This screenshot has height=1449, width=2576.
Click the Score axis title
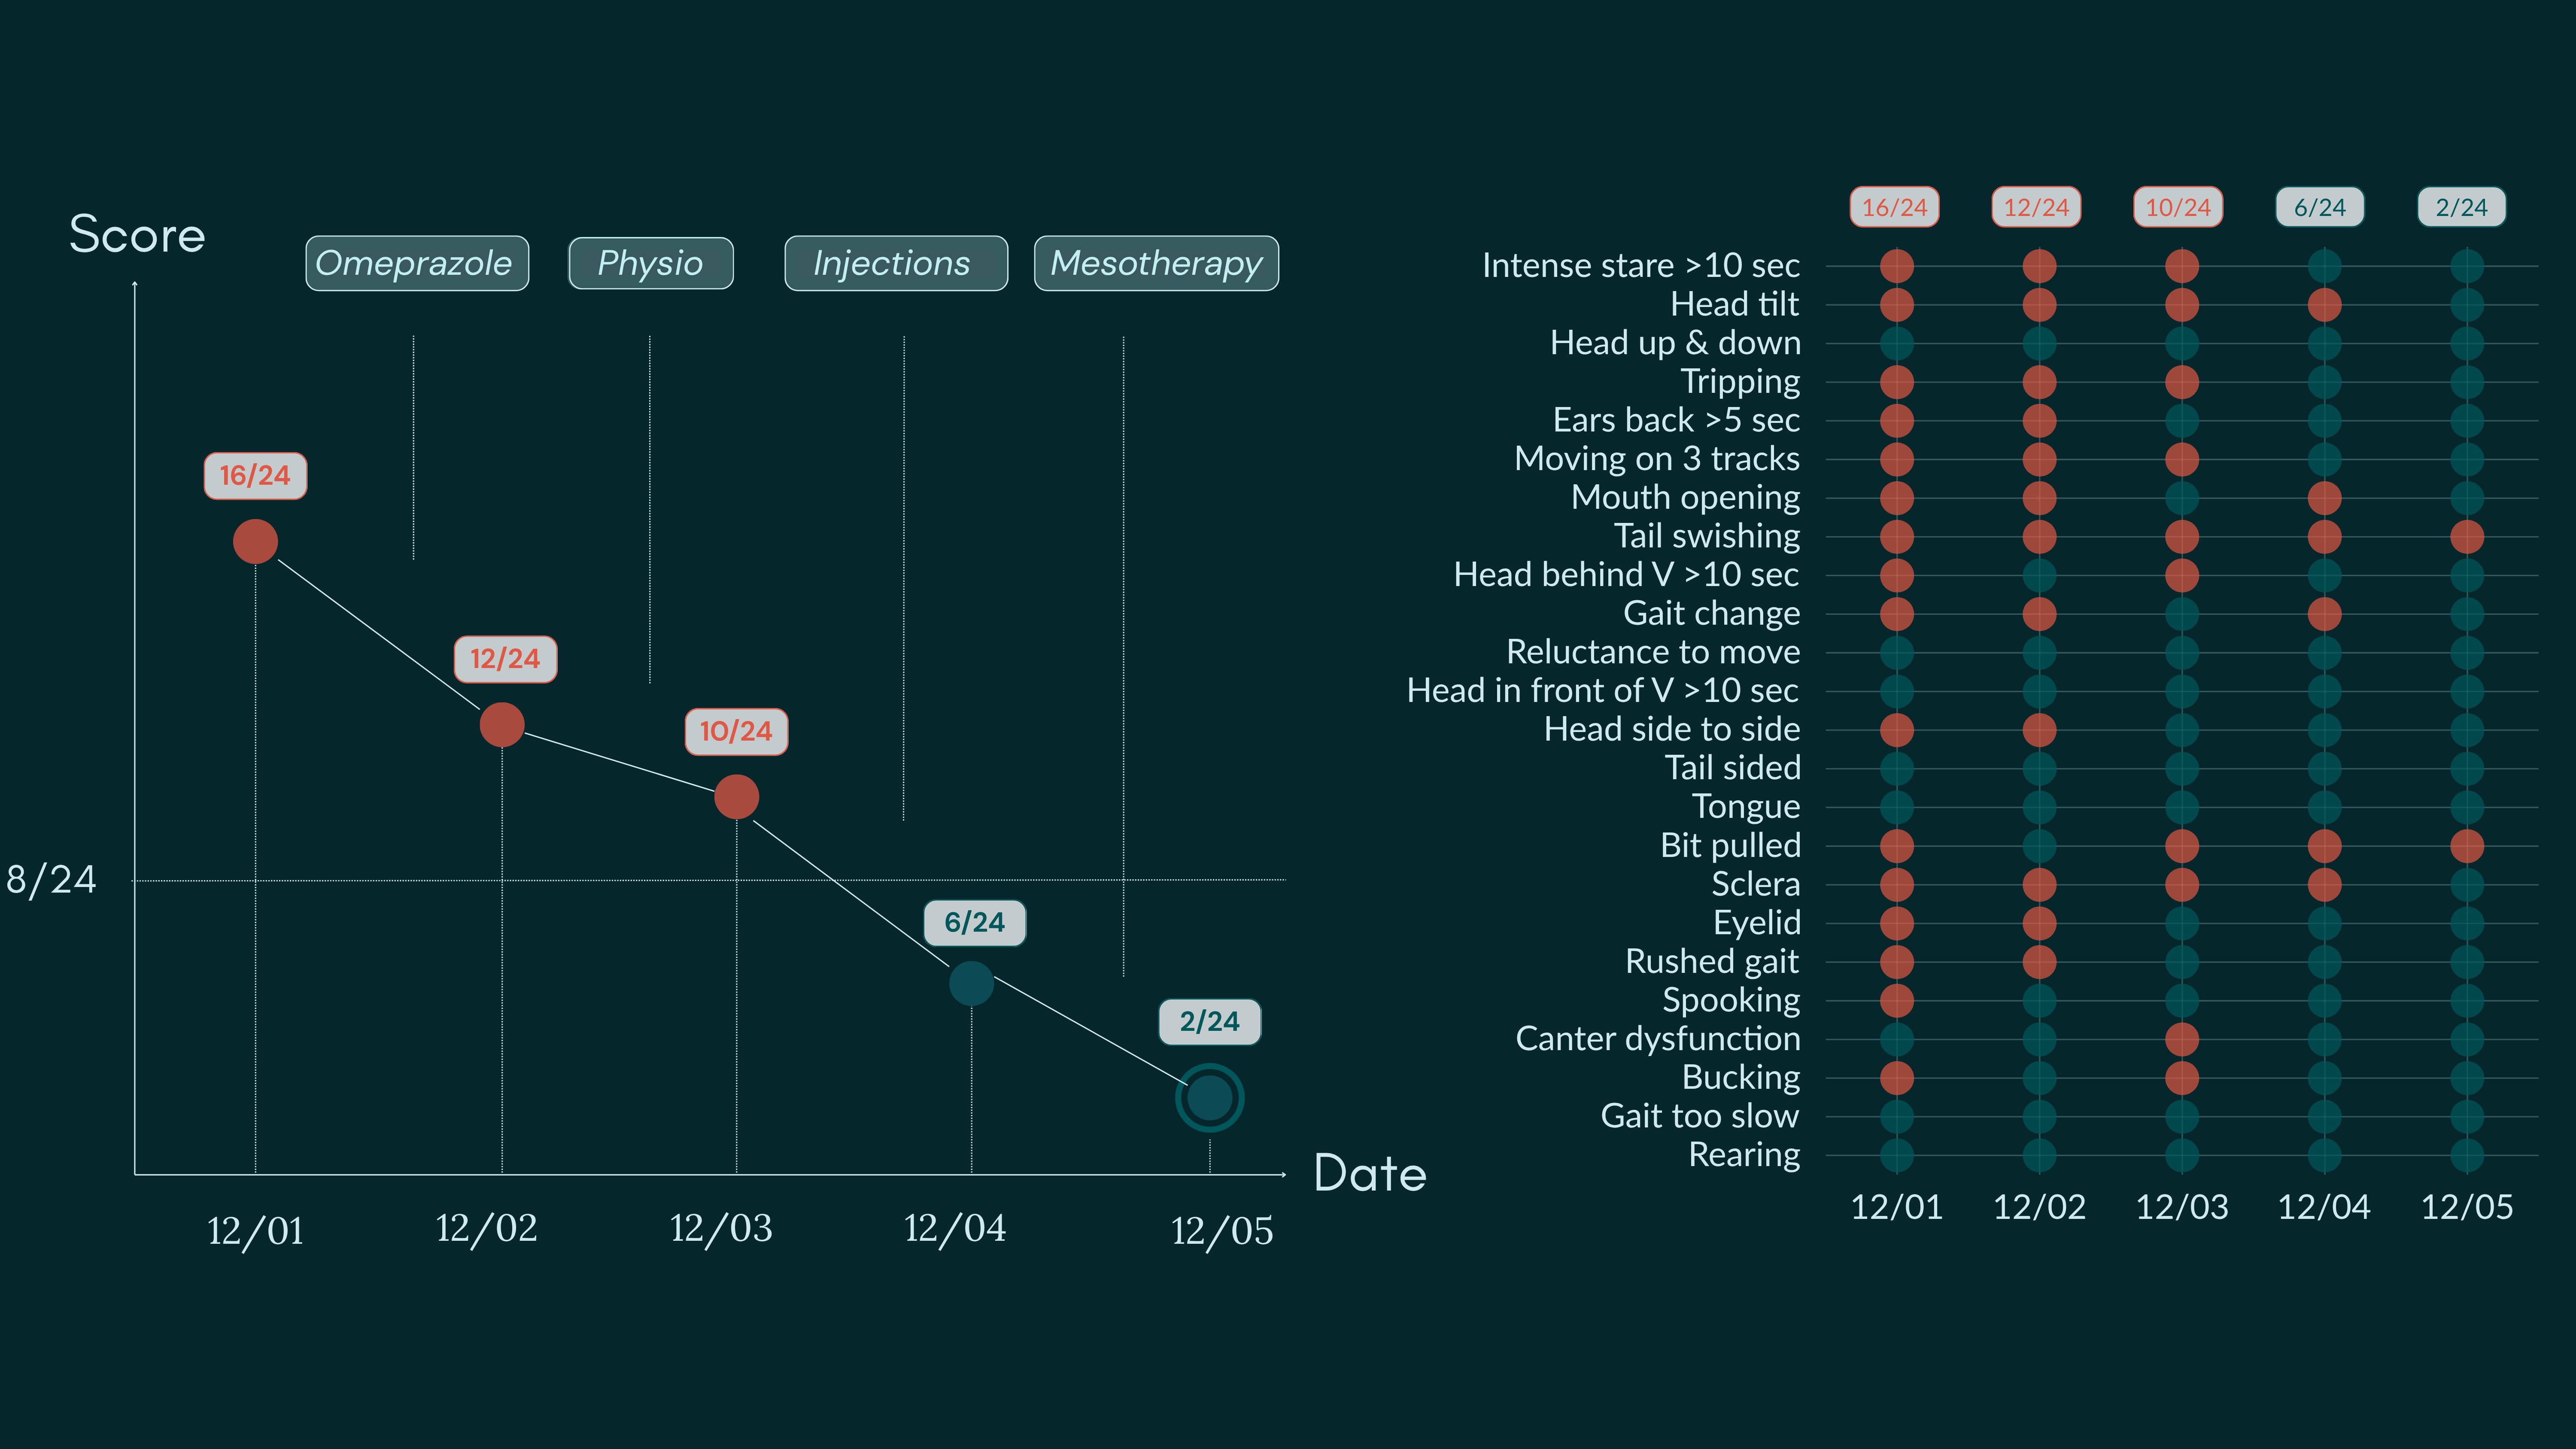pos(137,235)
